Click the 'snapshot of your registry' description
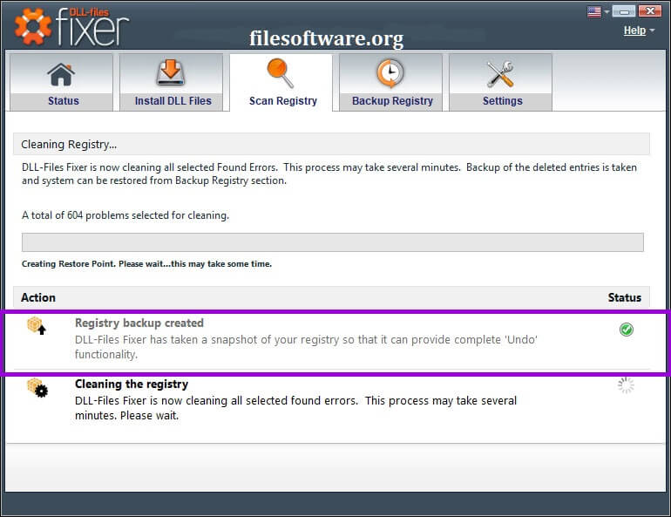Screen dimensions: 671x517 306,347
